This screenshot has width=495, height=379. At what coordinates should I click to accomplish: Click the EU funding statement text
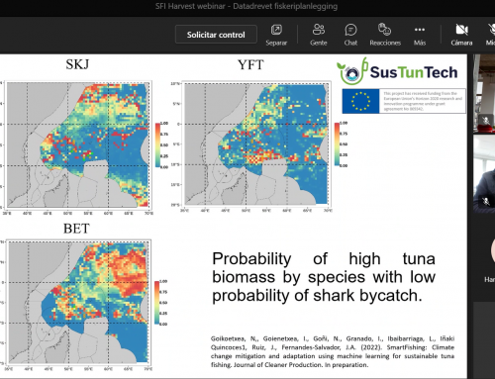pyautogui.click(x=423, y=101)
